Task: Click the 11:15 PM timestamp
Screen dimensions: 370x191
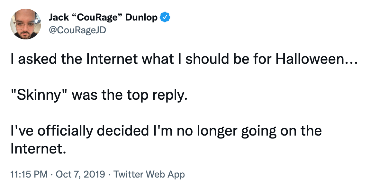Action: [29, 175]
